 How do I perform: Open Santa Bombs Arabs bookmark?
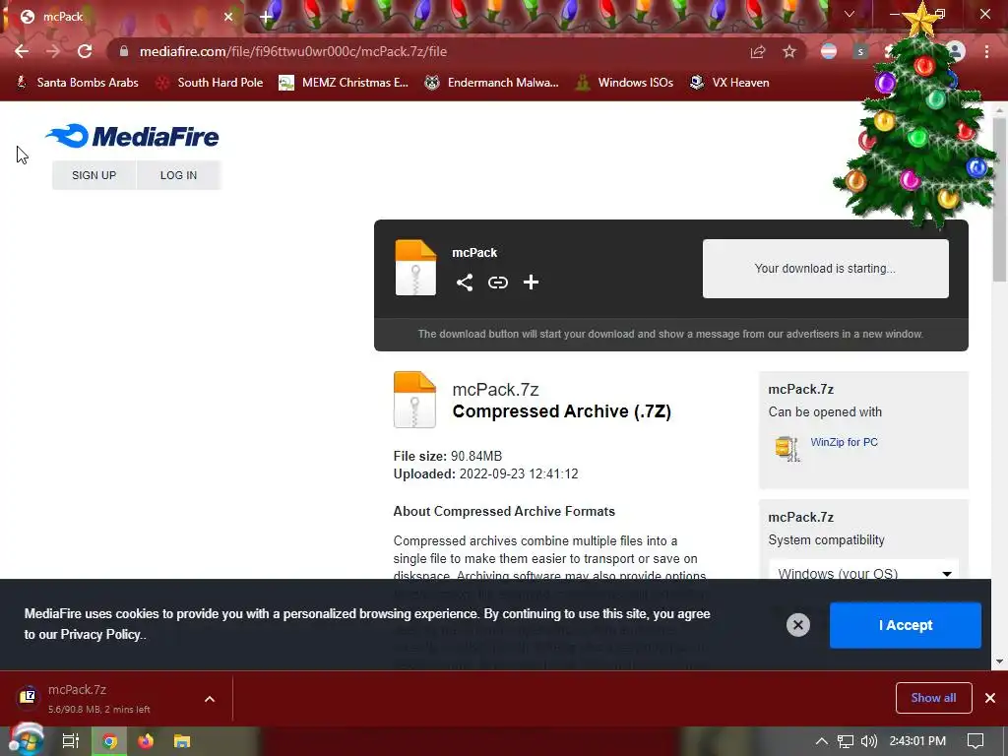point(77,83)
